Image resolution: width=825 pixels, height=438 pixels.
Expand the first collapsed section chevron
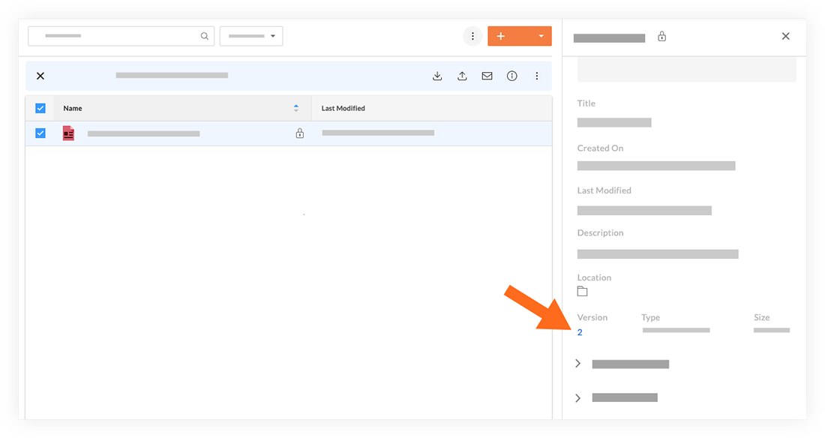tap(577, 364)
